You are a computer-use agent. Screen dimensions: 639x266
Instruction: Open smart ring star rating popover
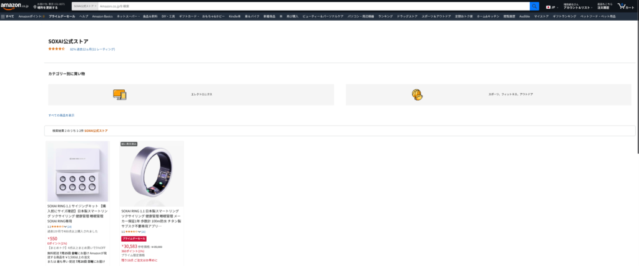tap(133, 232)
